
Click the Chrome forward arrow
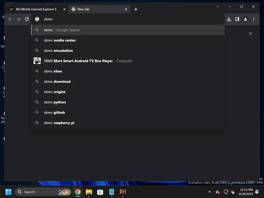tap(19, 19)
